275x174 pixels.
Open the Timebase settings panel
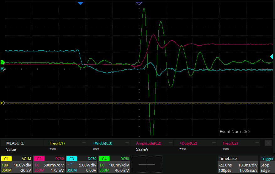[238, 165]
